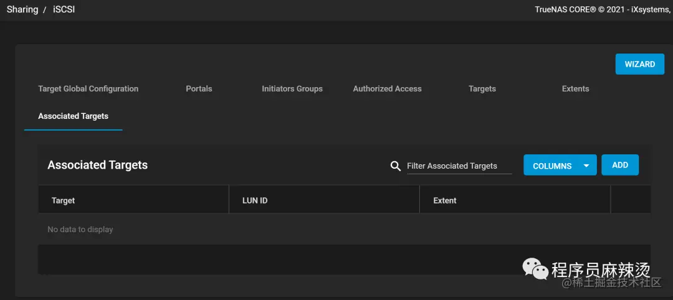Focus the Filter Associated Targets field
This screenshot has width=673, height=300.
(459, 166)
